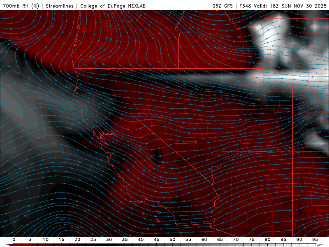Image resolution: width=329 pixels, height=247 pixels.
Task: Select the "Valid: 18Z SUN NOV 30 2025" text
Action: coord(290,6)
